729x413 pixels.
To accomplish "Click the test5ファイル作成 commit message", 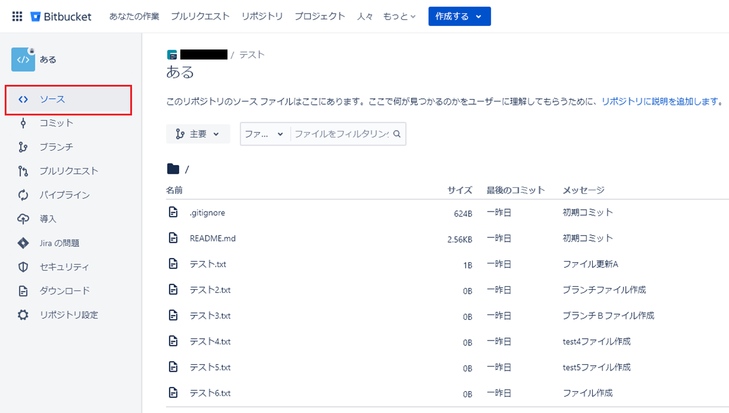I will click(x=597, y=366).
